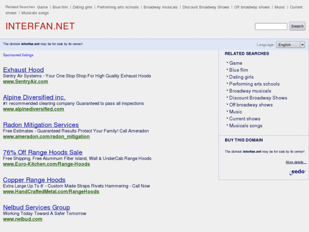
Task: Click Sponsored listings link
Action: tap(18, 55)
